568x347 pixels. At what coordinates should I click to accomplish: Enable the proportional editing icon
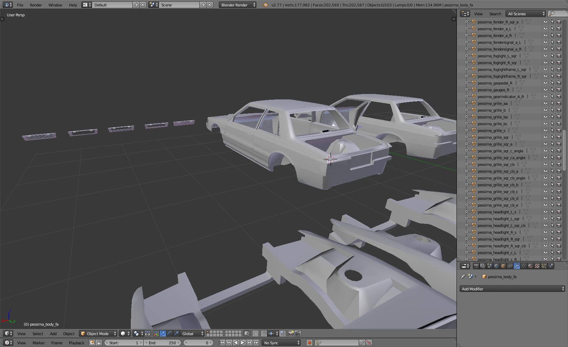pos(255,334)
